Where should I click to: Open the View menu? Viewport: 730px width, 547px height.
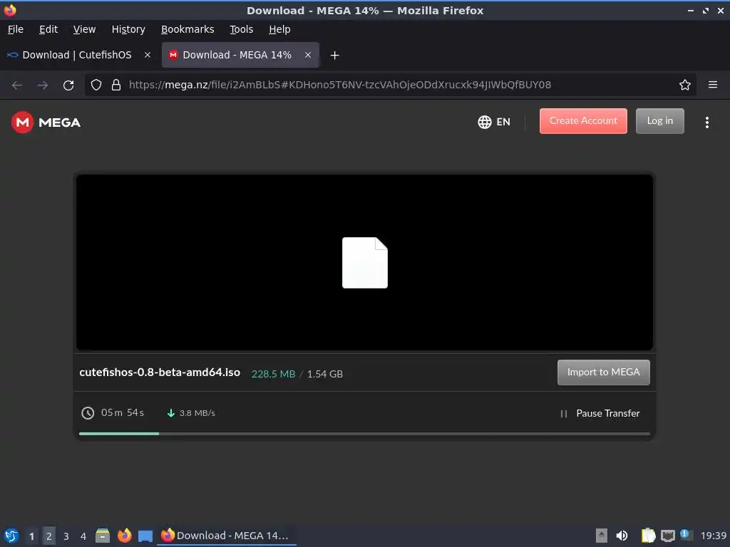(x=84, y=29)
